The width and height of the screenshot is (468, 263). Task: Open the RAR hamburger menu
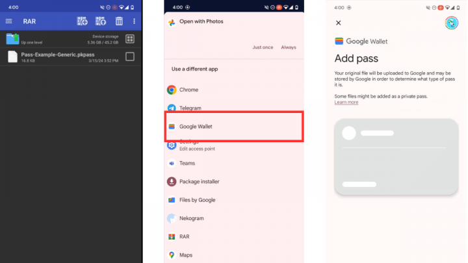pos(8,21)
